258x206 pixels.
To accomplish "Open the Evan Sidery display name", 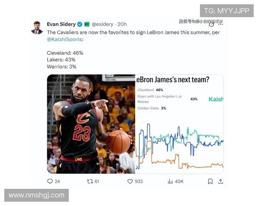I will click(x=61, y=24).
